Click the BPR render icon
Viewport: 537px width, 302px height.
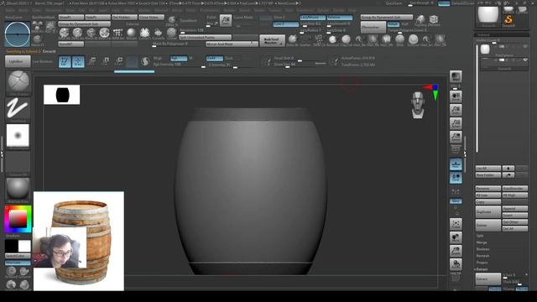point(456,76)
